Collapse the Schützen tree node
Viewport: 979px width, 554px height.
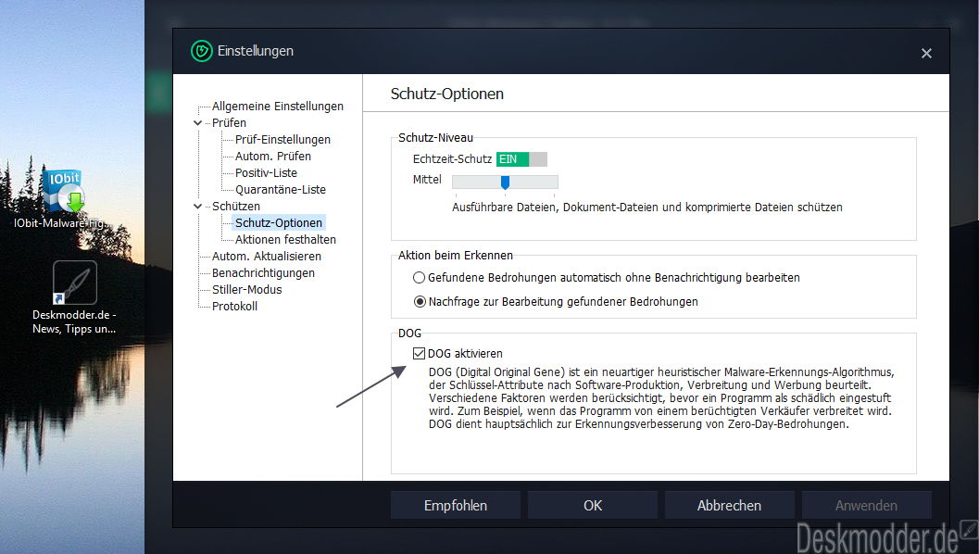(x=198, y=206)
